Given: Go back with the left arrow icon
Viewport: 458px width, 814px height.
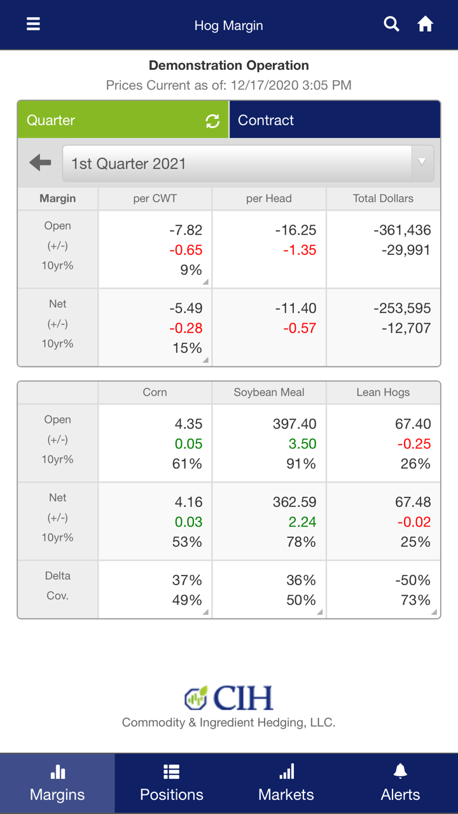Looking at the screenshot, I should click(40, 163).
